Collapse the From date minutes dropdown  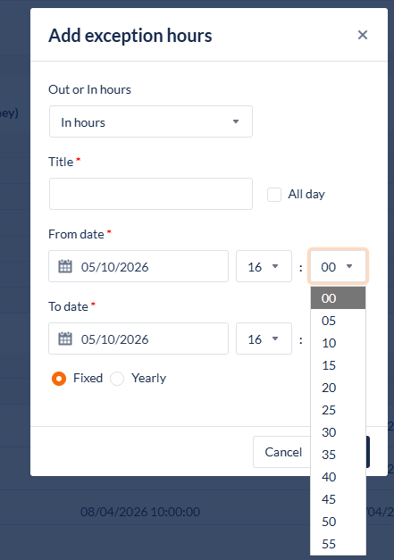(x=338, y=266)
